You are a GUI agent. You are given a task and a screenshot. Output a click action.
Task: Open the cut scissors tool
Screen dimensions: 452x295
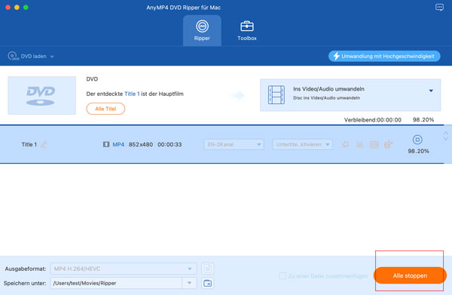click(359, 144)
